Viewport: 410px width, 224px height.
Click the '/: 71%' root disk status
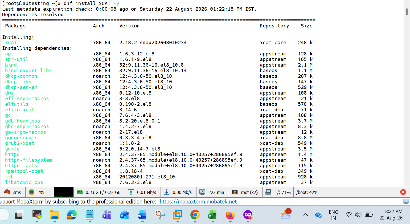pos(284,192)
